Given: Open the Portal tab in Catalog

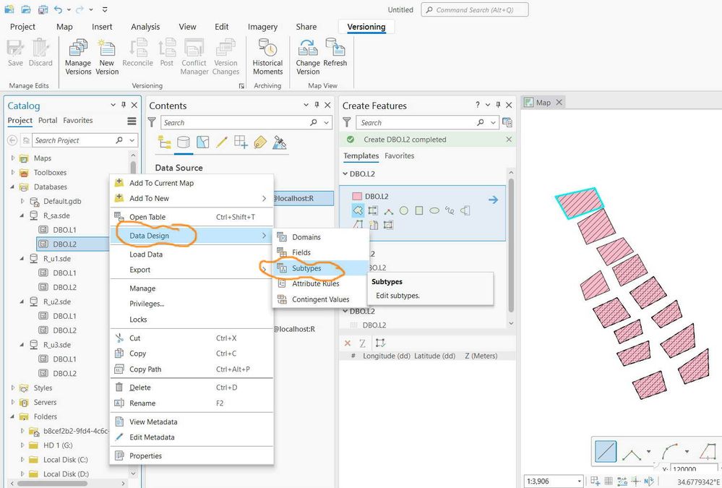Looking at the screenshot, I should (48, 120).
